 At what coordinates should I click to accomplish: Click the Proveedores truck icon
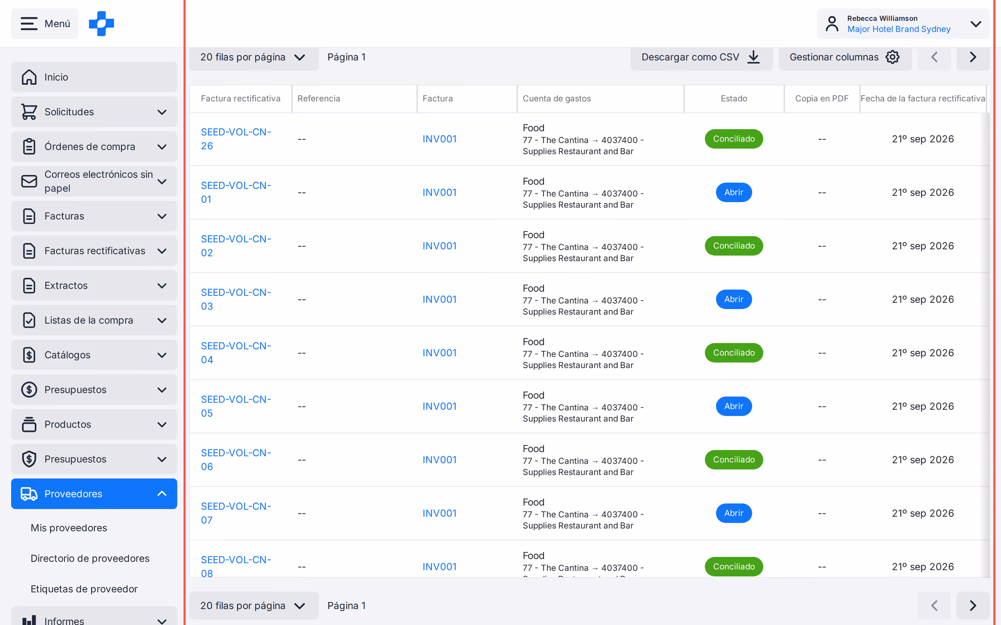29,493
